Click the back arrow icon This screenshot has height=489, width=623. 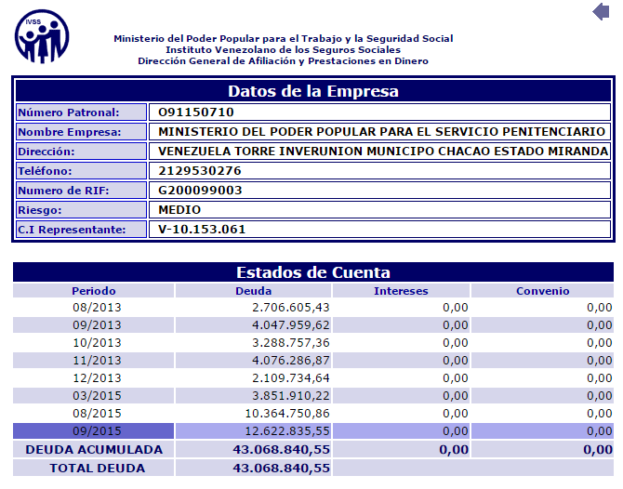[601, 11]
